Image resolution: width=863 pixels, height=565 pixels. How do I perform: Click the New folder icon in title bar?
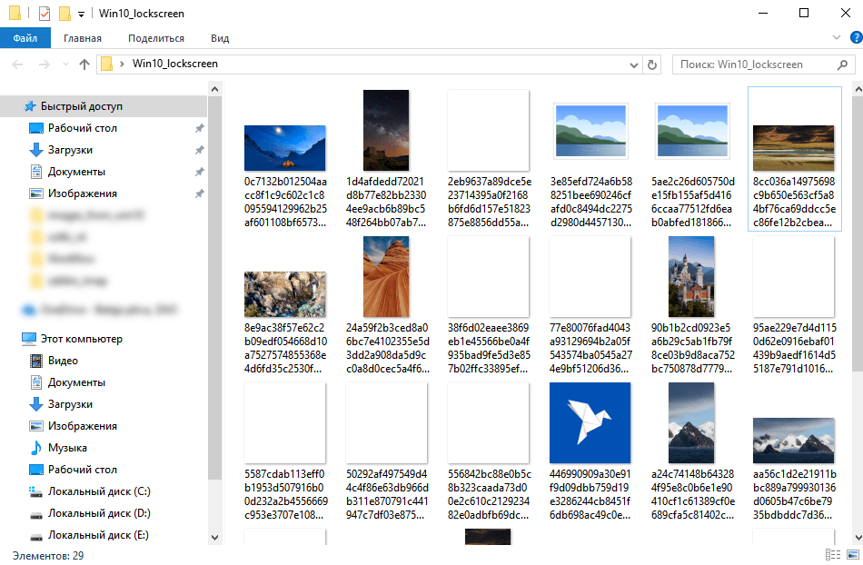[x=64, y=14]
